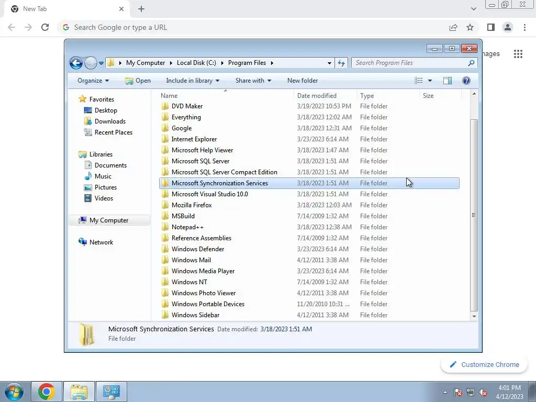Select the Windows Sidebar folder icon

pos(165,315)
